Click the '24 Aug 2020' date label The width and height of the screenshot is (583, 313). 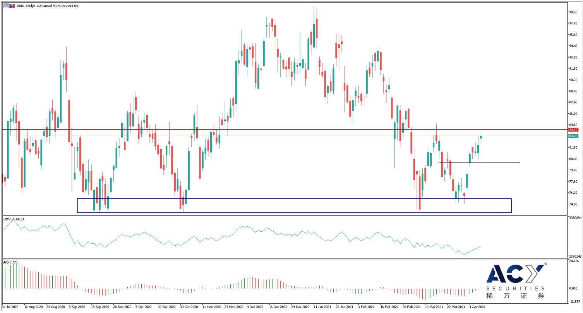[x=56, y=306]
